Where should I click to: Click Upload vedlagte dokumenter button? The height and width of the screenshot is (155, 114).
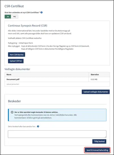tap(96, 92)
